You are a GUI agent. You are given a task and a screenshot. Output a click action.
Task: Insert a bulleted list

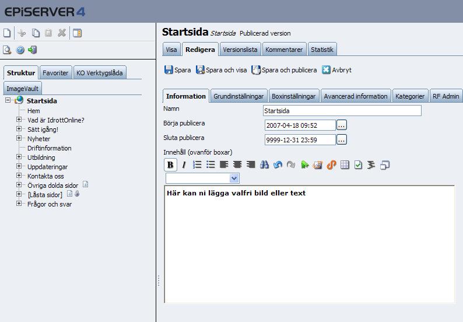(211, 164)
